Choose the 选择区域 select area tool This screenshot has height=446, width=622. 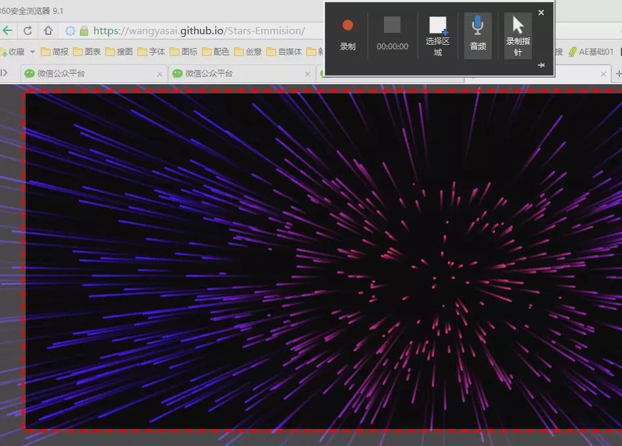tap(437, 36)
